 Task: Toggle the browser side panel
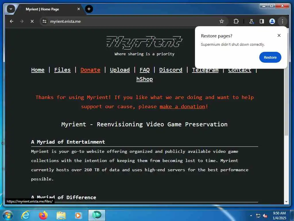[262, 21]
